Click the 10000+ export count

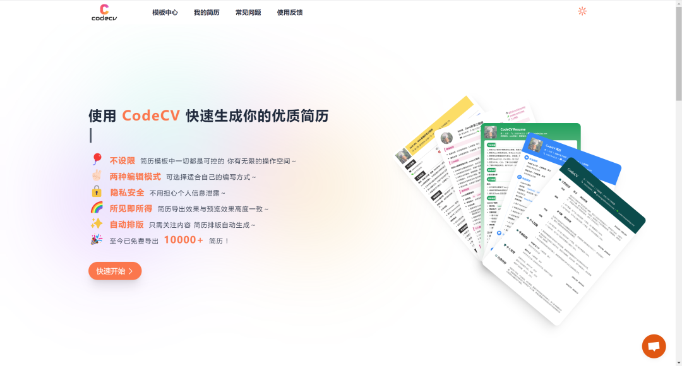pos(183,240)
